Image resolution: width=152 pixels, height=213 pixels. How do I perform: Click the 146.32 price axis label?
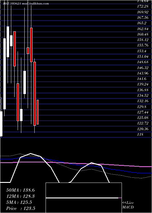(x=143, y=68)
